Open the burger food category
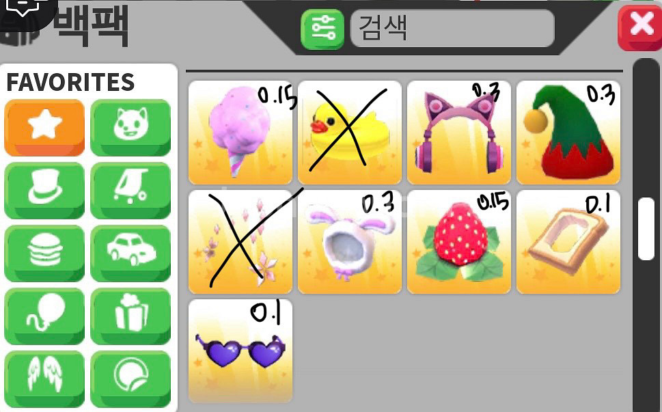Screen dimensions: 662x412 pos(44,253)
